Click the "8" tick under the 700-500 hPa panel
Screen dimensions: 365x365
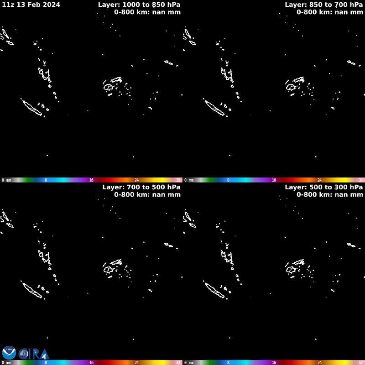46,363
